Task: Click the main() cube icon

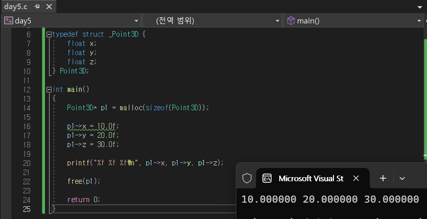Action: click(x=291, y=20)
